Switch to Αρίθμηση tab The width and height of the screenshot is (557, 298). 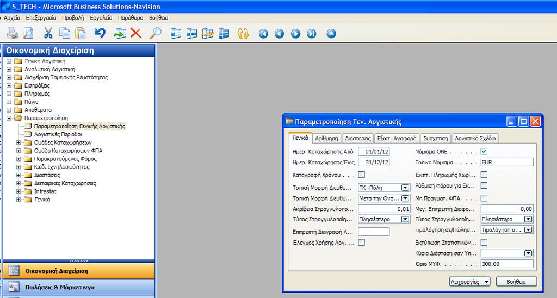(327, 138)
